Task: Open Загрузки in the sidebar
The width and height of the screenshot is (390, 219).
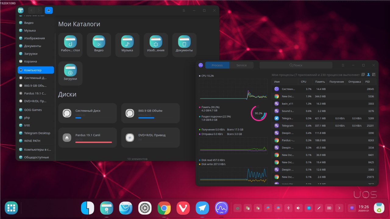Action: 36,54
